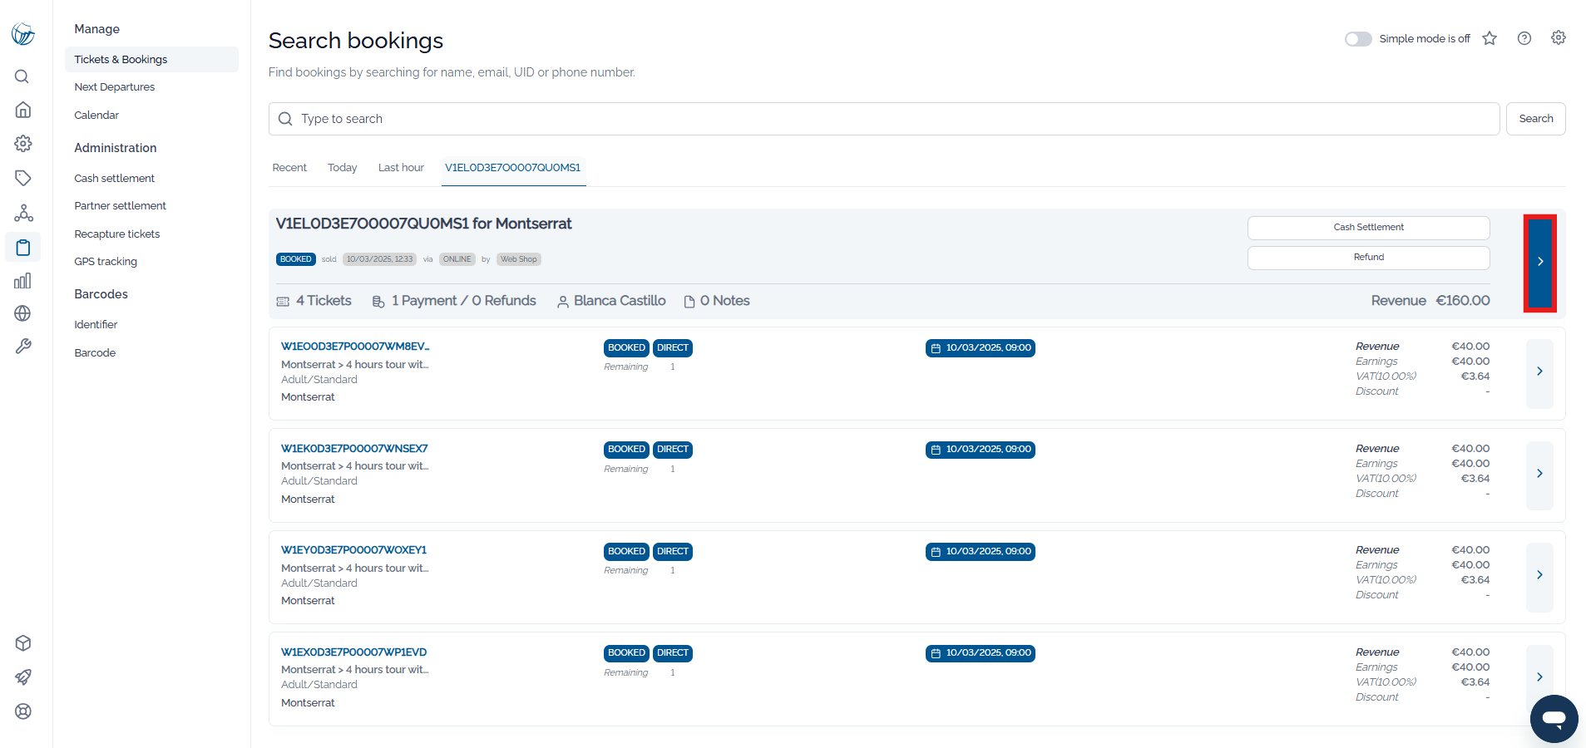Viewport: 1586px width, 748px height.
Task: Click the sold date 10/03/2025, 12:33 badge
Action: pyautogui.click(x=379, y=259)
